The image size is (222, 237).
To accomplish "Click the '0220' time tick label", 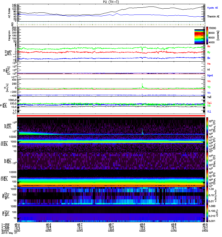I will (x=48, y=231).
